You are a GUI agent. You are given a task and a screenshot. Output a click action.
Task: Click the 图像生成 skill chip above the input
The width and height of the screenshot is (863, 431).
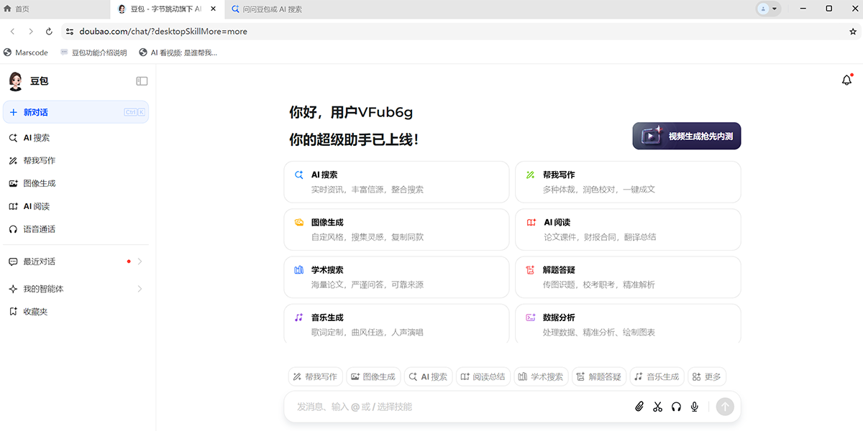coord(373,376)
